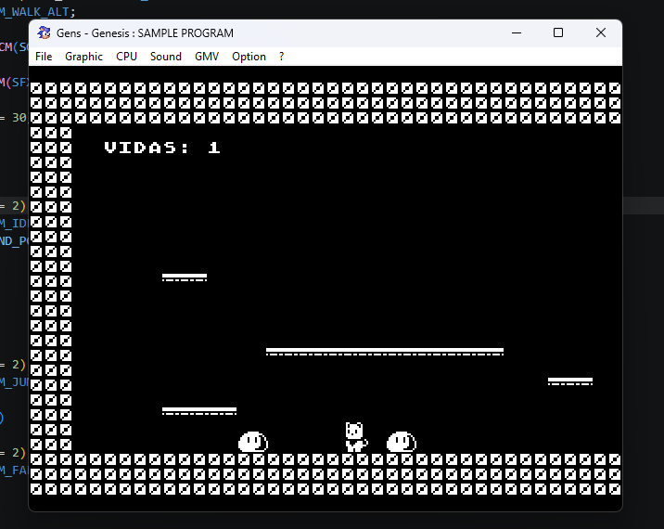
Task: Click the small platform at the far right
Action: click(x=570, y=381)
